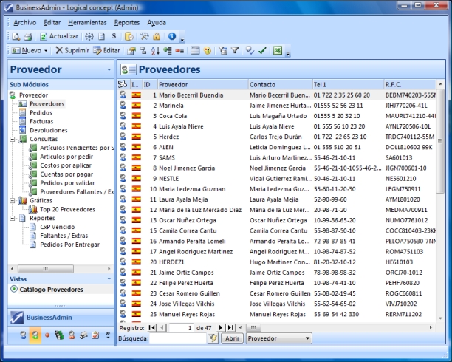Click the highlighted green person module icon
Viewport: 452px width, 362px height.
pyautogui.click(x=35, y=335)
